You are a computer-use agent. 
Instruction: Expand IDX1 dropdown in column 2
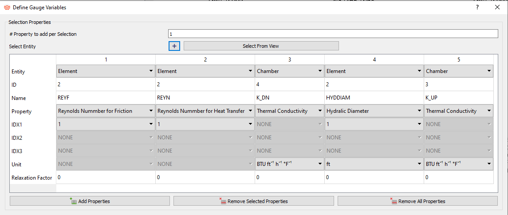[x=205, y=124]
